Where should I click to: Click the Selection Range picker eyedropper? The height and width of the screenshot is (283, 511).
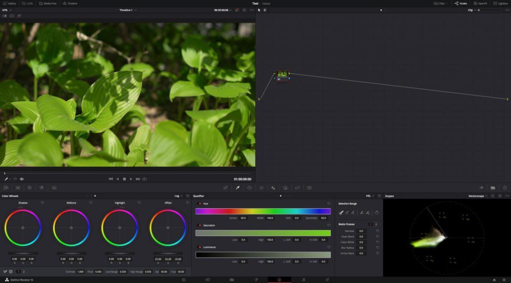341,213
